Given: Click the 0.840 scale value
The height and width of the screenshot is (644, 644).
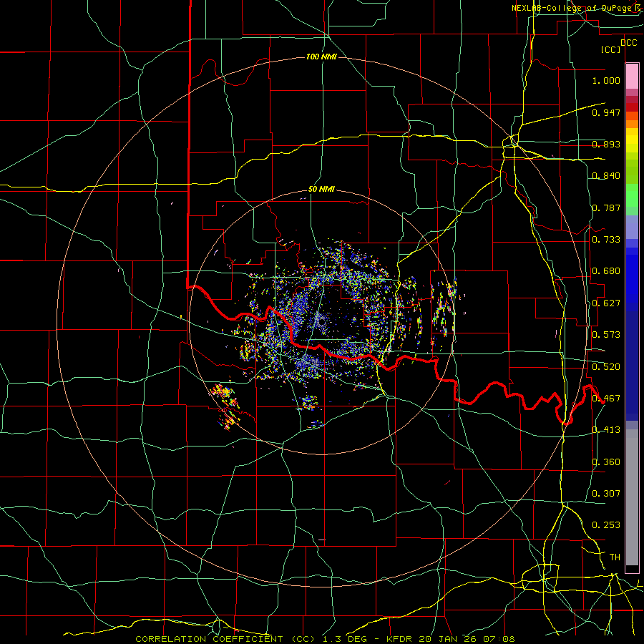Looking at the screenshot, I should pyautogui.click(x=606, y=176).
